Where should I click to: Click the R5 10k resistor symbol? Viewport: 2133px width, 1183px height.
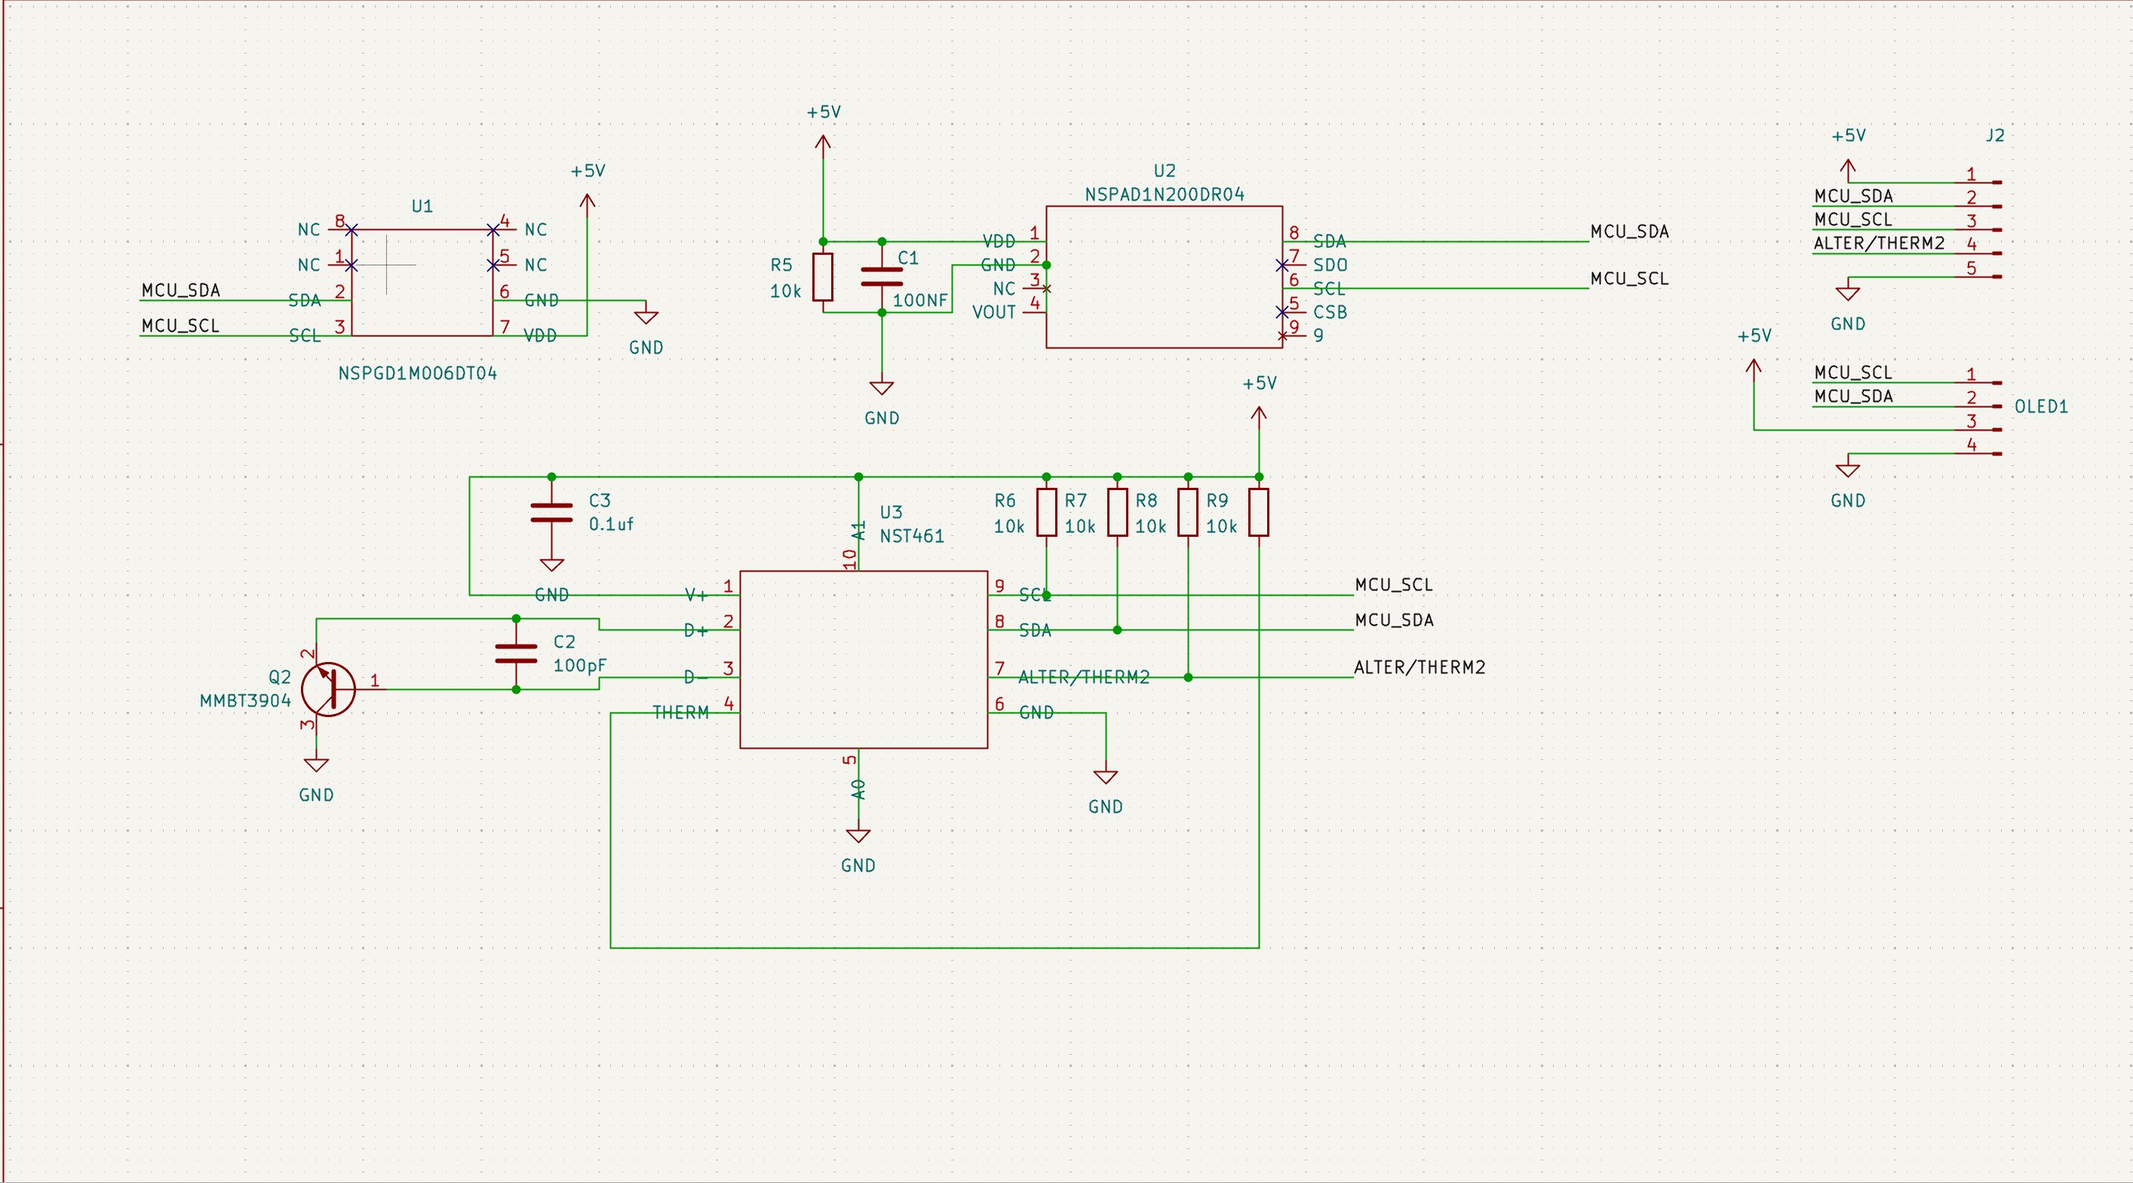822,277
